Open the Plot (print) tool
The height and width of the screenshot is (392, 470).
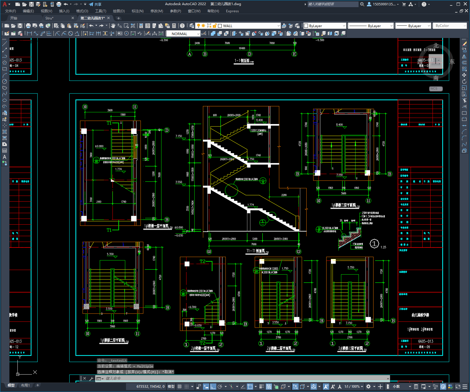[28, 26]
